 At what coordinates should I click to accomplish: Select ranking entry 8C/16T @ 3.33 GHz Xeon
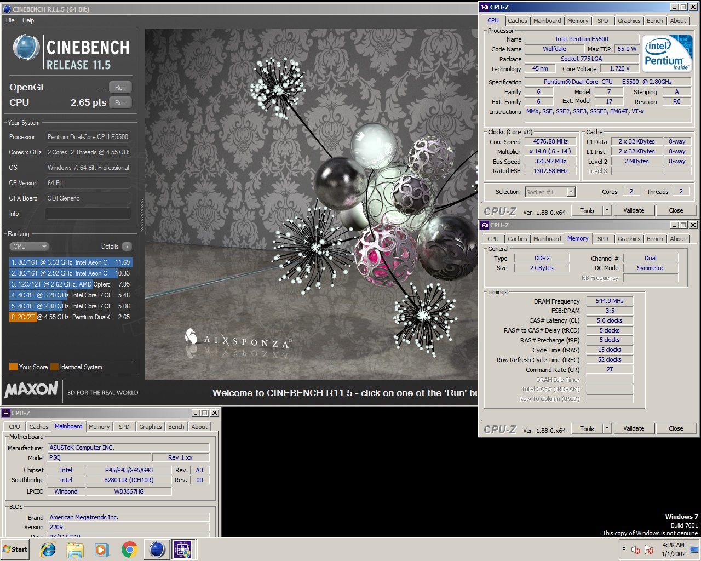pyautogui.click(x=71, y=262)
